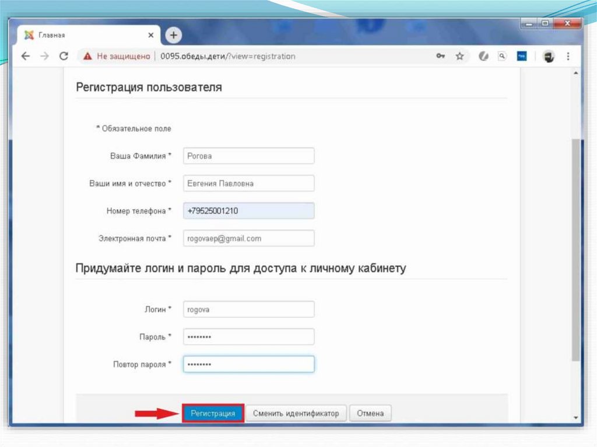The image size is (597, 447).
Task: Minimize the browser window
Action: pos(529,24)
